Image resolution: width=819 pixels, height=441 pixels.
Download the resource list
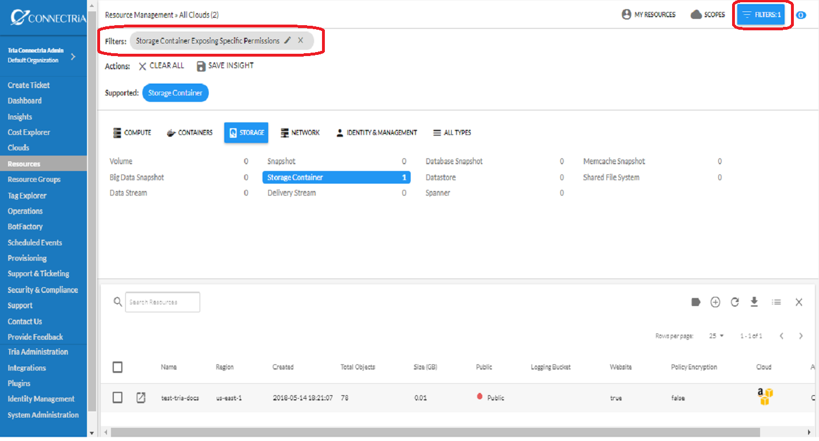[754, 302]
